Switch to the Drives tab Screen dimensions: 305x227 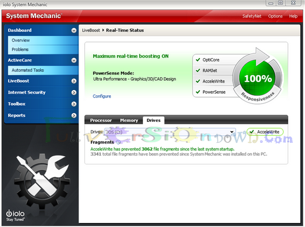click(153, 120)
